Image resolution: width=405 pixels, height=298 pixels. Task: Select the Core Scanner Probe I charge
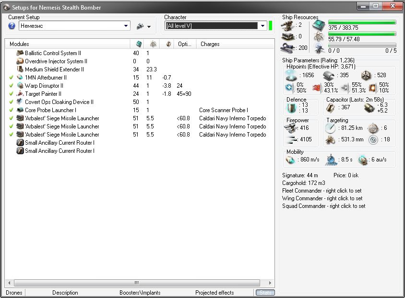pyautogui.click(x=224, y=110)
